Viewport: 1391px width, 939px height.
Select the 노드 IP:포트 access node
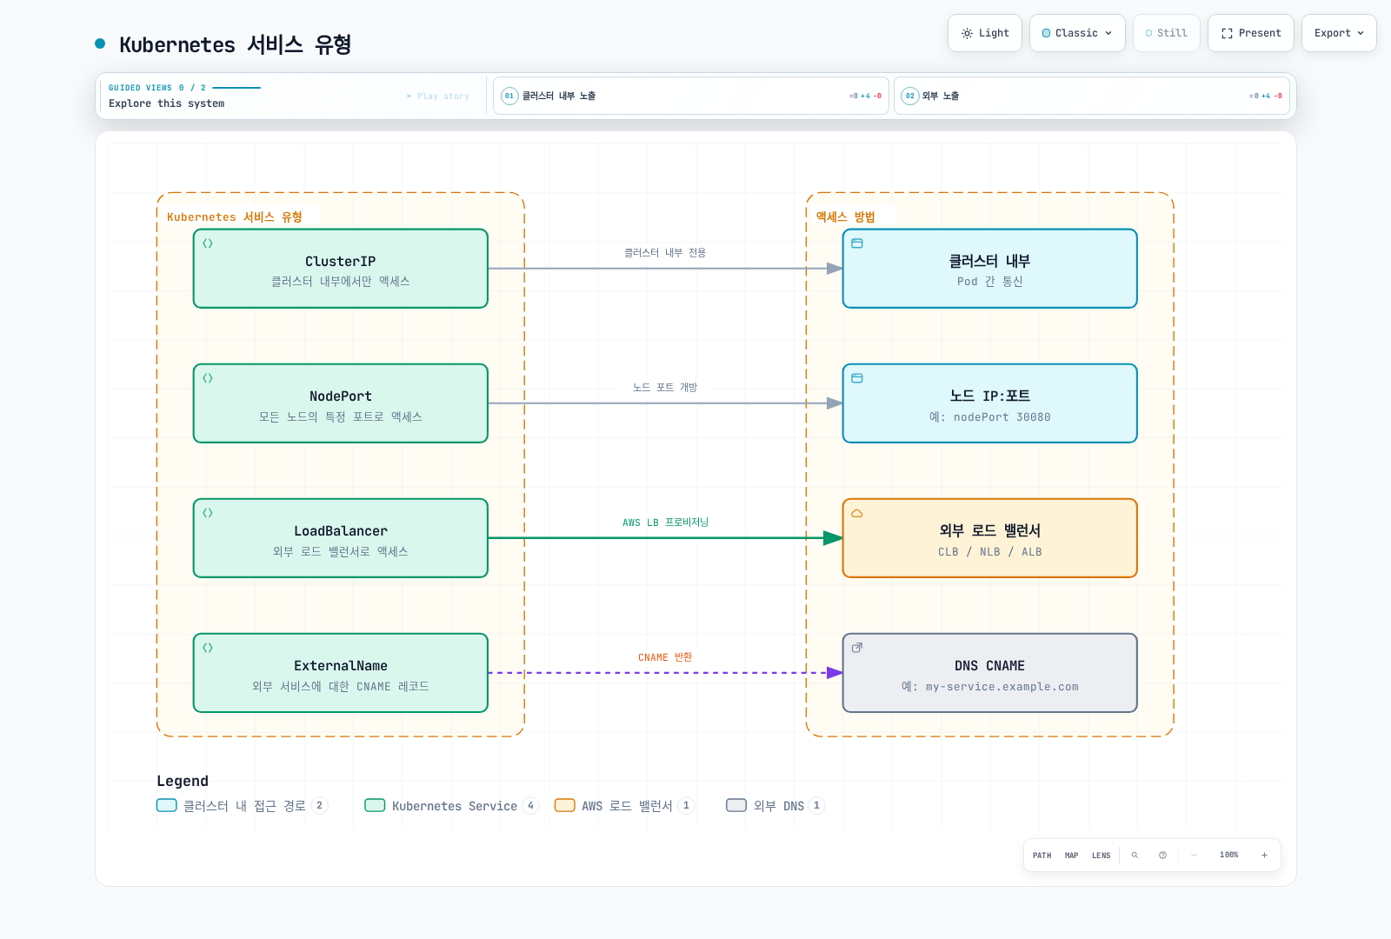tap(990, 403)
